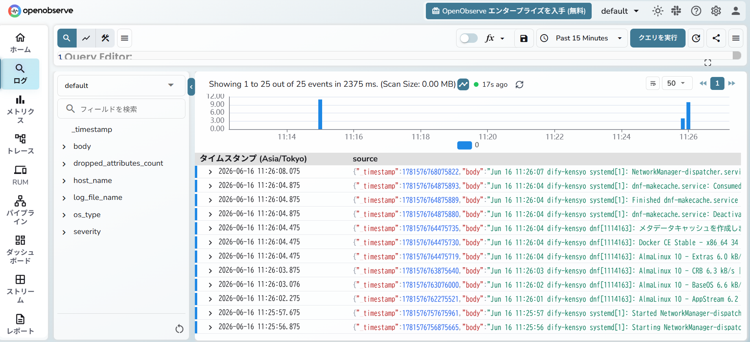The width and height of the screenshot is (750, 342).
Task: Go to page 1 of results
Action: (x=717, y=83)
